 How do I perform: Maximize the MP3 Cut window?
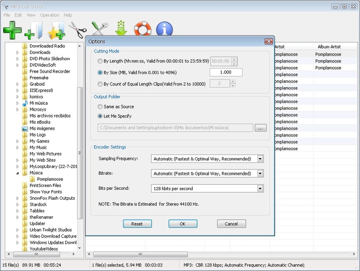[x=344, y=6]
